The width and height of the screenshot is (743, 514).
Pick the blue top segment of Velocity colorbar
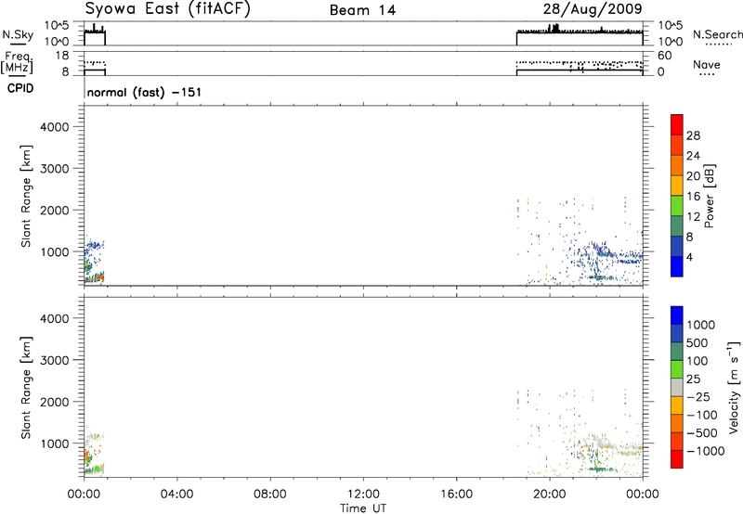click(x=677, y=315)
